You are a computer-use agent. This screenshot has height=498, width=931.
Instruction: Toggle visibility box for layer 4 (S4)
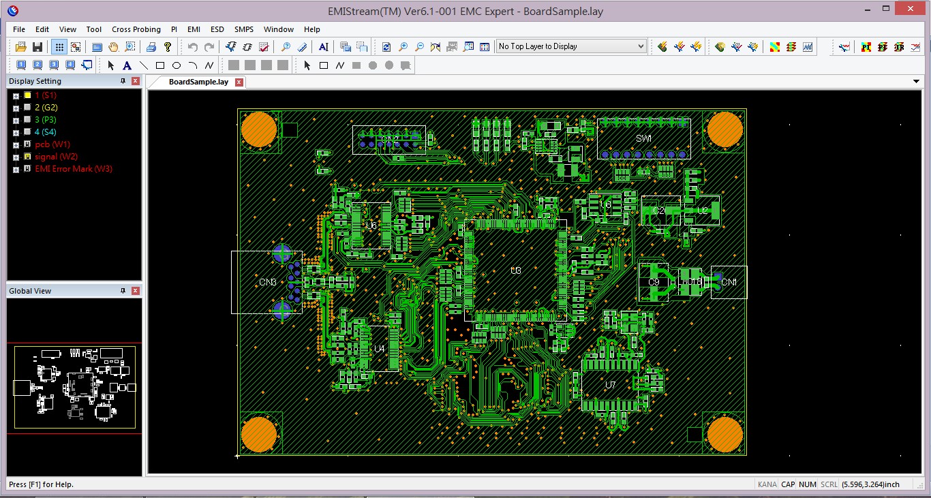click(27, 132)
